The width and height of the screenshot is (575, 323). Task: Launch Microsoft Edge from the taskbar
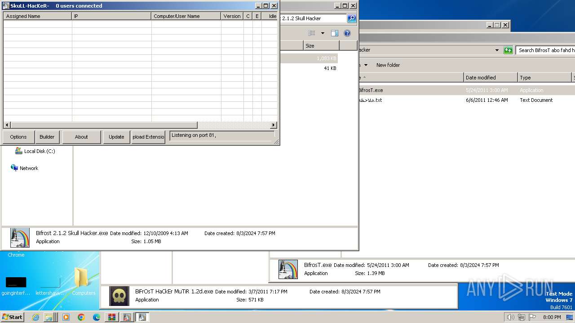(97, 317)
